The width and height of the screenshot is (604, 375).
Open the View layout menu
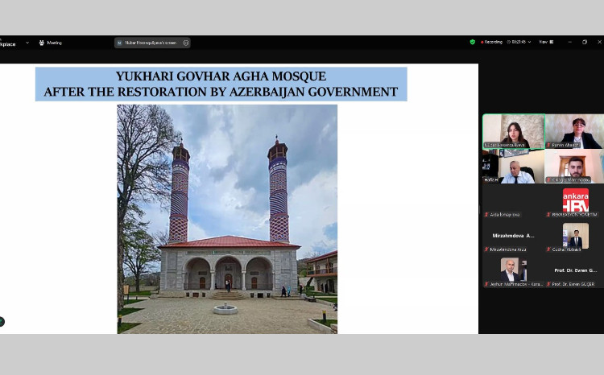coord(544,42)
